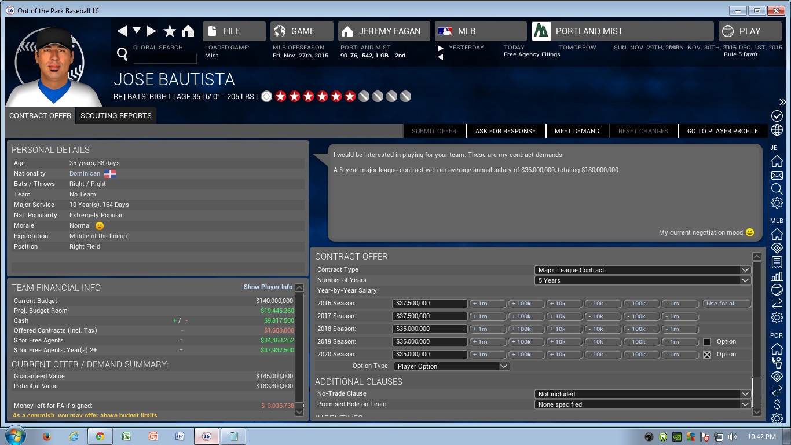The height and width of the screenshot is (445, 791).
Task: Click the Ask For Response button
Action: tap(505, 131)
